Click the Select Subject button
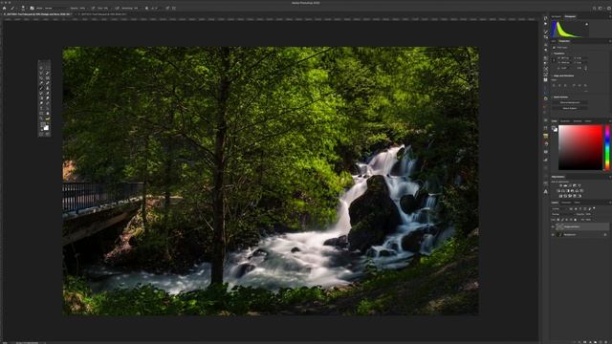This screenshot has height=344, width=612. 570,108
